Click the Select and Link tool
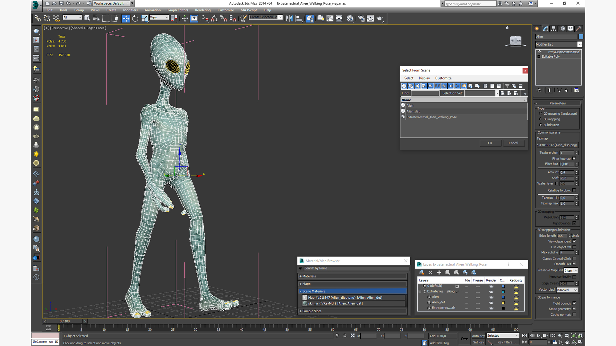This screenshot has width=616, height=346. pyautogui.click(x=38, y=19)
